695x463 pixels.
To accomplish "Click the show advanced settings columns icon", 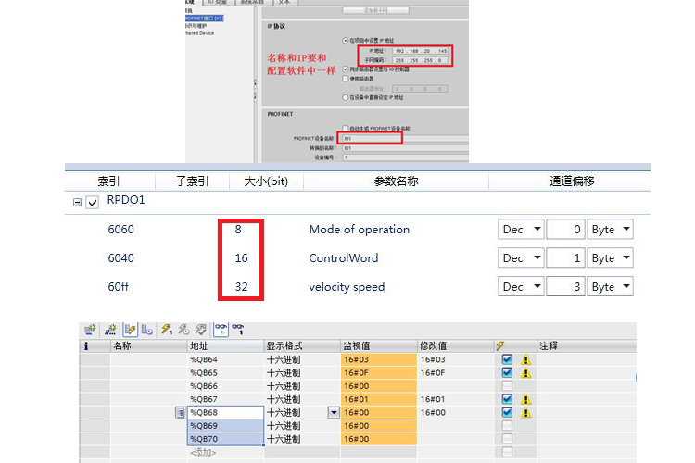I will click(x=146, y=330).
